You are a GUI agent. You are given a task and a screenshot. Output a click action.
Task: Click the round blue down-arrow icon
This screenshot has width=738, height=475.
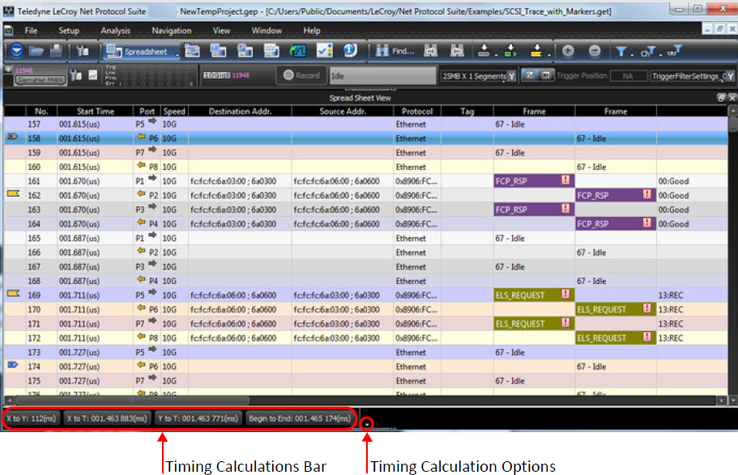(16, 50)
